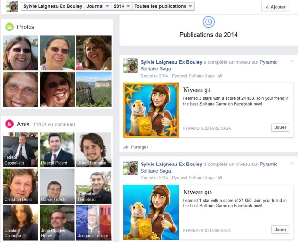Open the Journal dropdown

point(98,6)
